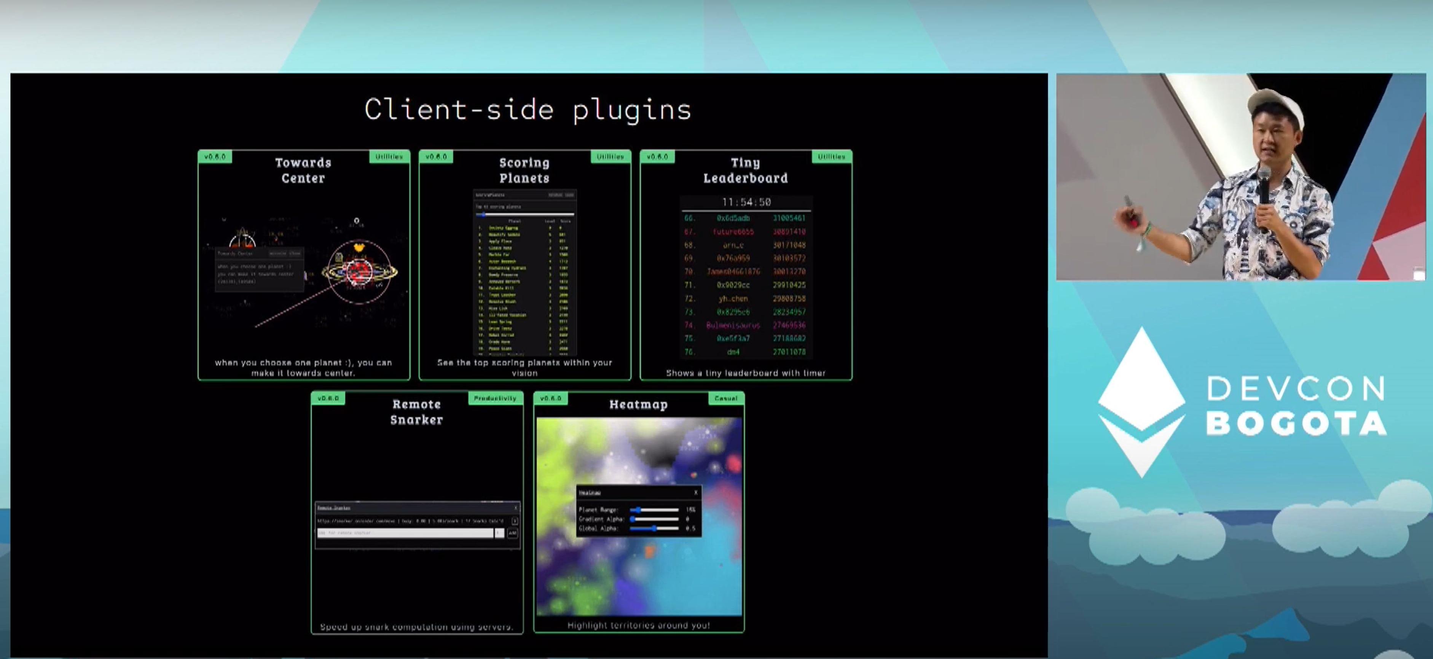This screenshot has height=659, width=1433.
Task: Click the Add button in Remote Snarker
Action: pyautogui.click(x=512, y=533)
